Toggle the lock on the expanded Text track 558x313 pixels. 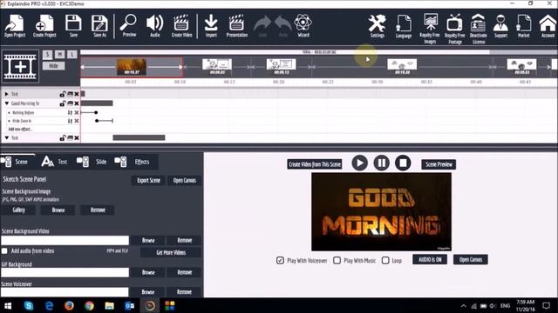[x=63, y=137]
